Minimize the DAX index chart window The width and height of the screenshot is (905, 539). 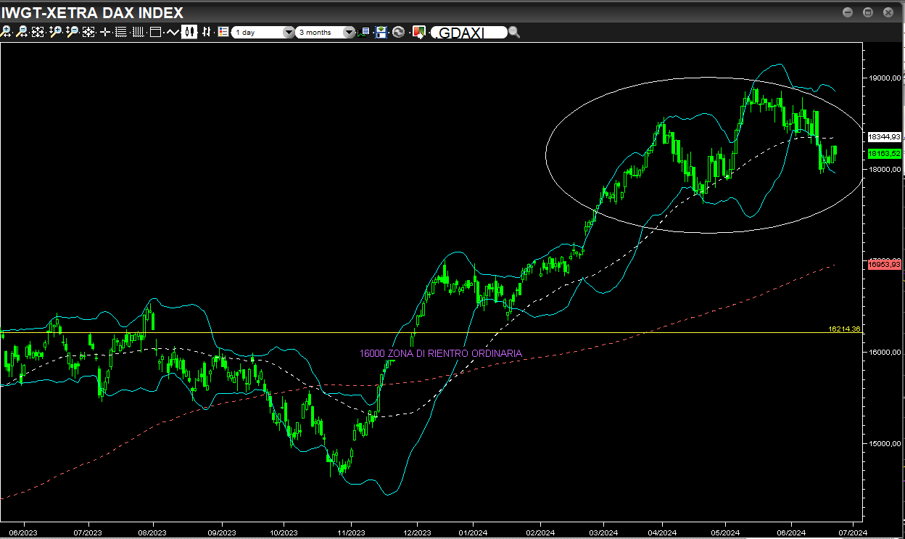point(848,12)
